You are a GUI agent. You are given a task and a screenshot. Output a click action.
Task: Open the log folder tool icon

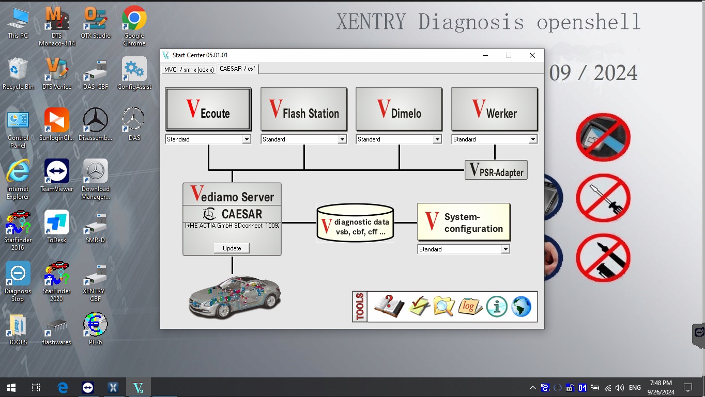coord(470,307)
